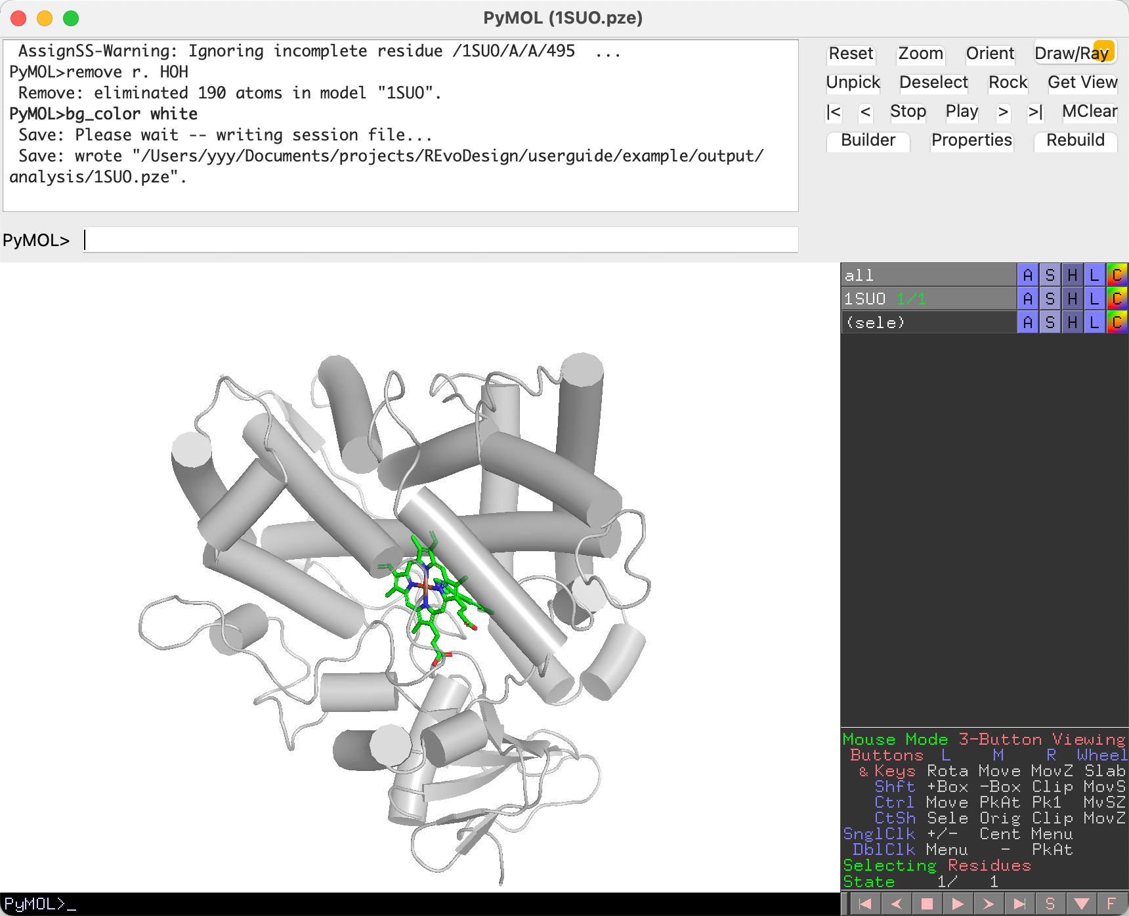This screenshot has height=916, width=1129.
Task: Open the Properties panel
Action: [971, 140]
